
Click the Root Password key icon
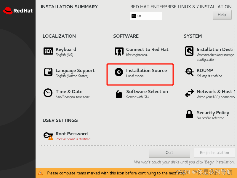(48, 136)
